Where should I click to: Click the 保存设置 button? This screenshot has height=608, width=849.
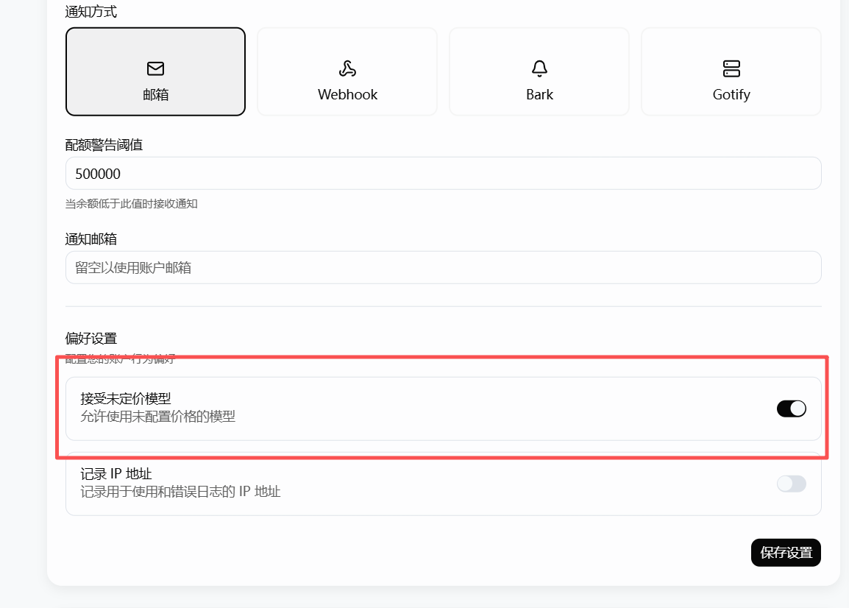[x=786, y=552]
